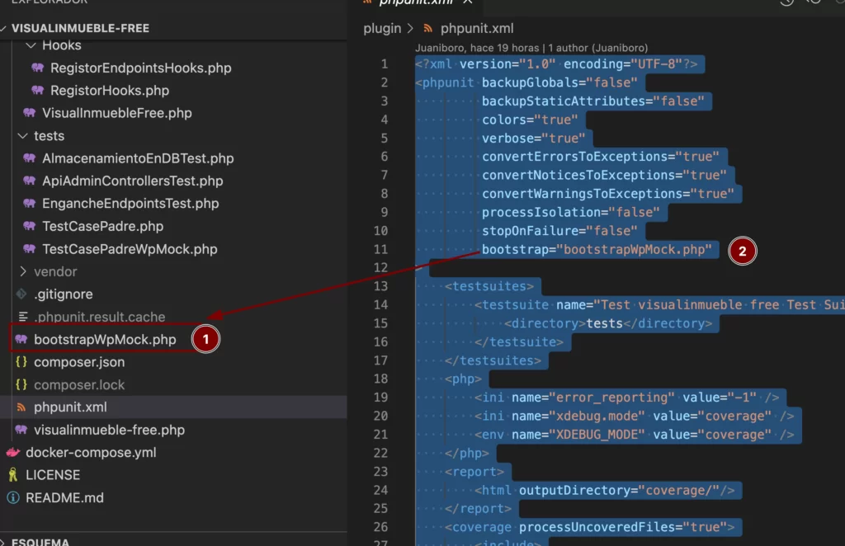
Task: Select phpunit.xml in the explorer
Action: coord(70,407)
